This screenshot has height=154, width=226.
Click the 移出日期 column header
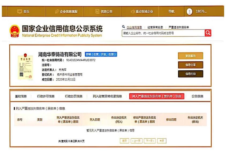point(171,120)
